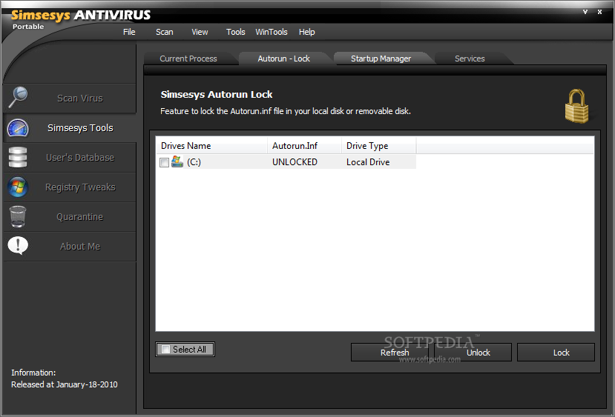
Task: Sort by the Drive Type column header
Action: pyautogui.click(x=379, y=146)
